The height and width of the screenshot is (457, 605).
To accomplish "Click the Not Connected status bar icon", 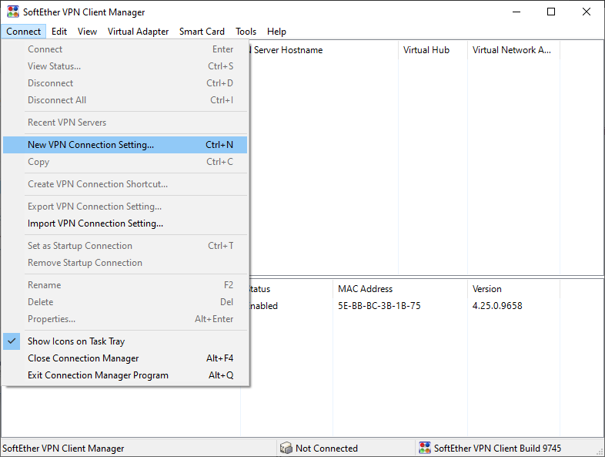I will click(286, 448).
